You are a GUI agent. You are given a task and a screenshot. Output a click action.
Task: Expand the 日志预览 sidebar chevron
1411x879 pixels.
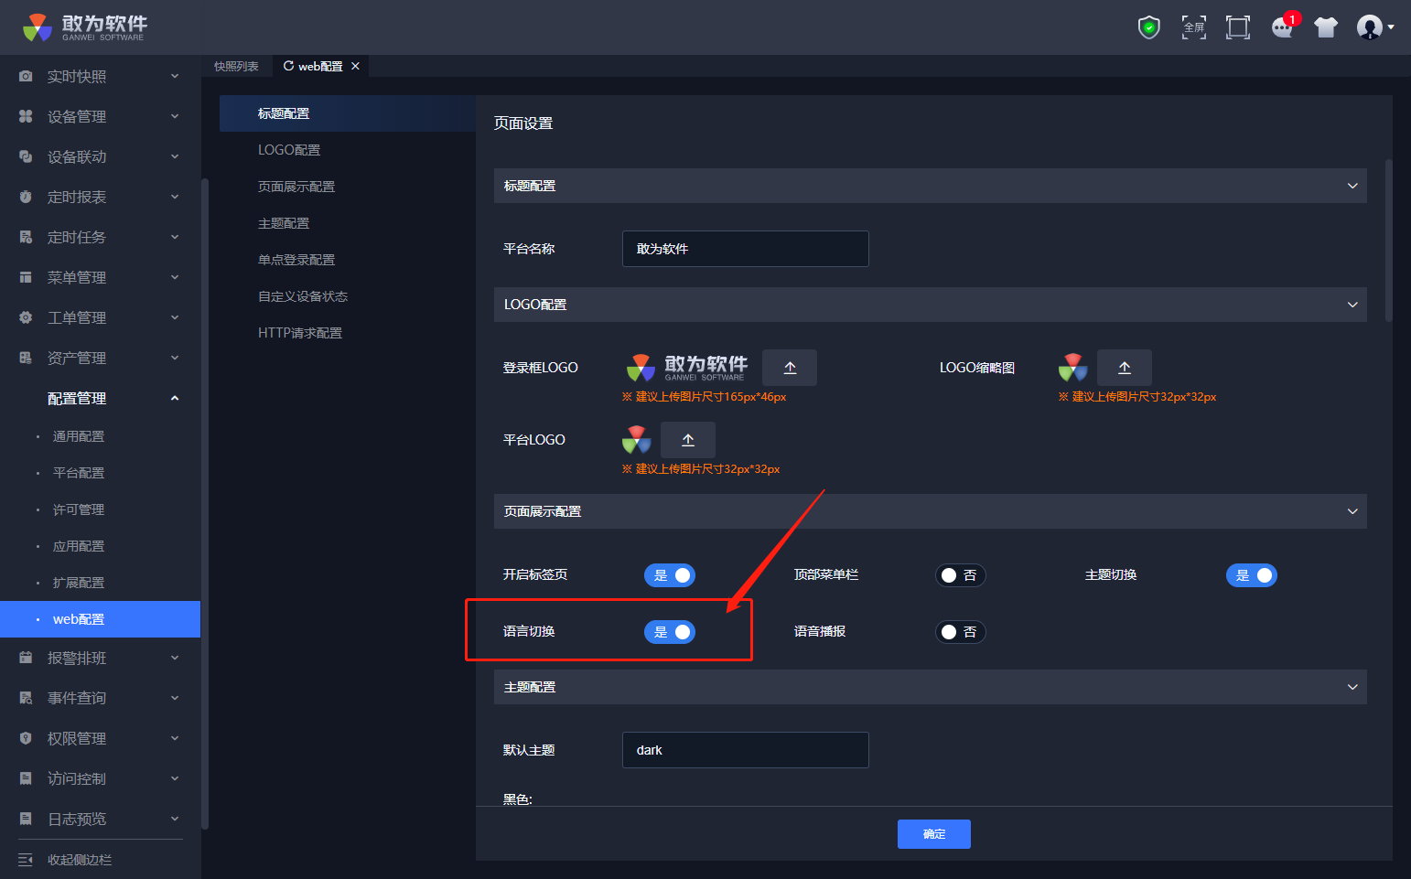175,819
